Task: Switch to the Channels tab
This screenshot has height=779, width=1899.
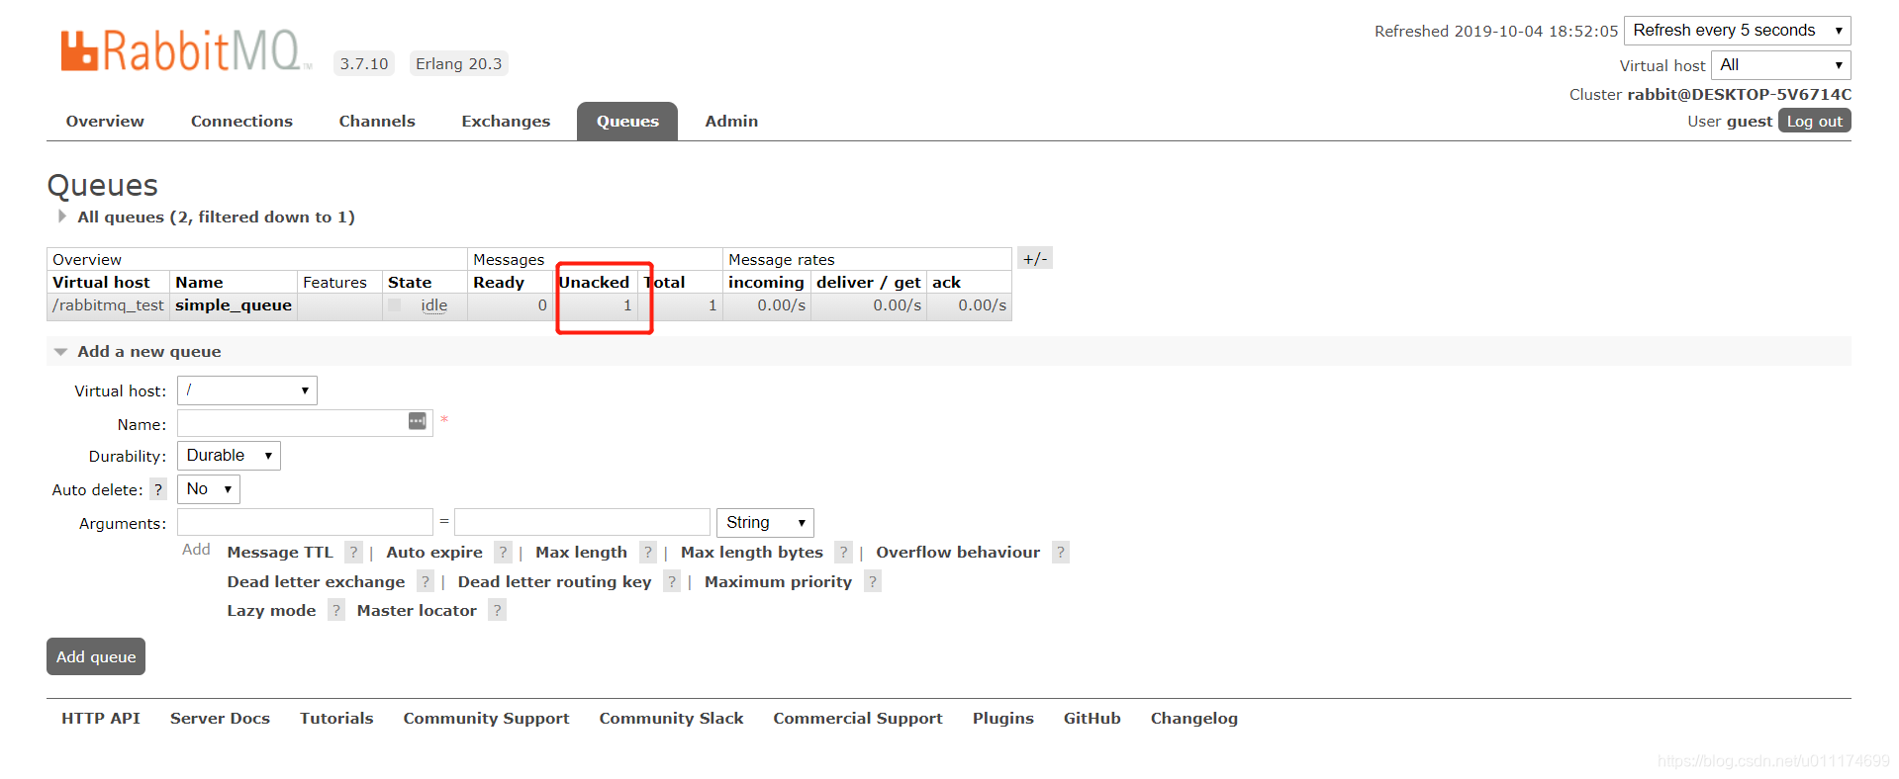Action: (x=377, y=122)
